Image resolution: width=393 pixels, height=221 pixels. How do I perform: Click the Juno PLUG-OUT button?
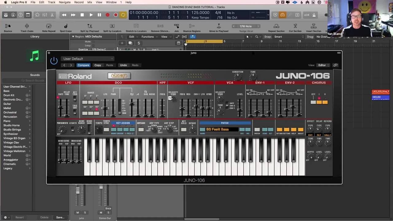point(119,76)
